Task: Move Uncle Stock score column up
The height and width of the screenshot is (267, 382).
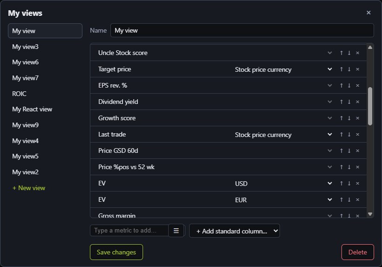Action: (341, 53)
